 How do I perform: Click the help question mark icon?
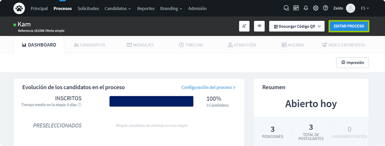pos(325,8)
